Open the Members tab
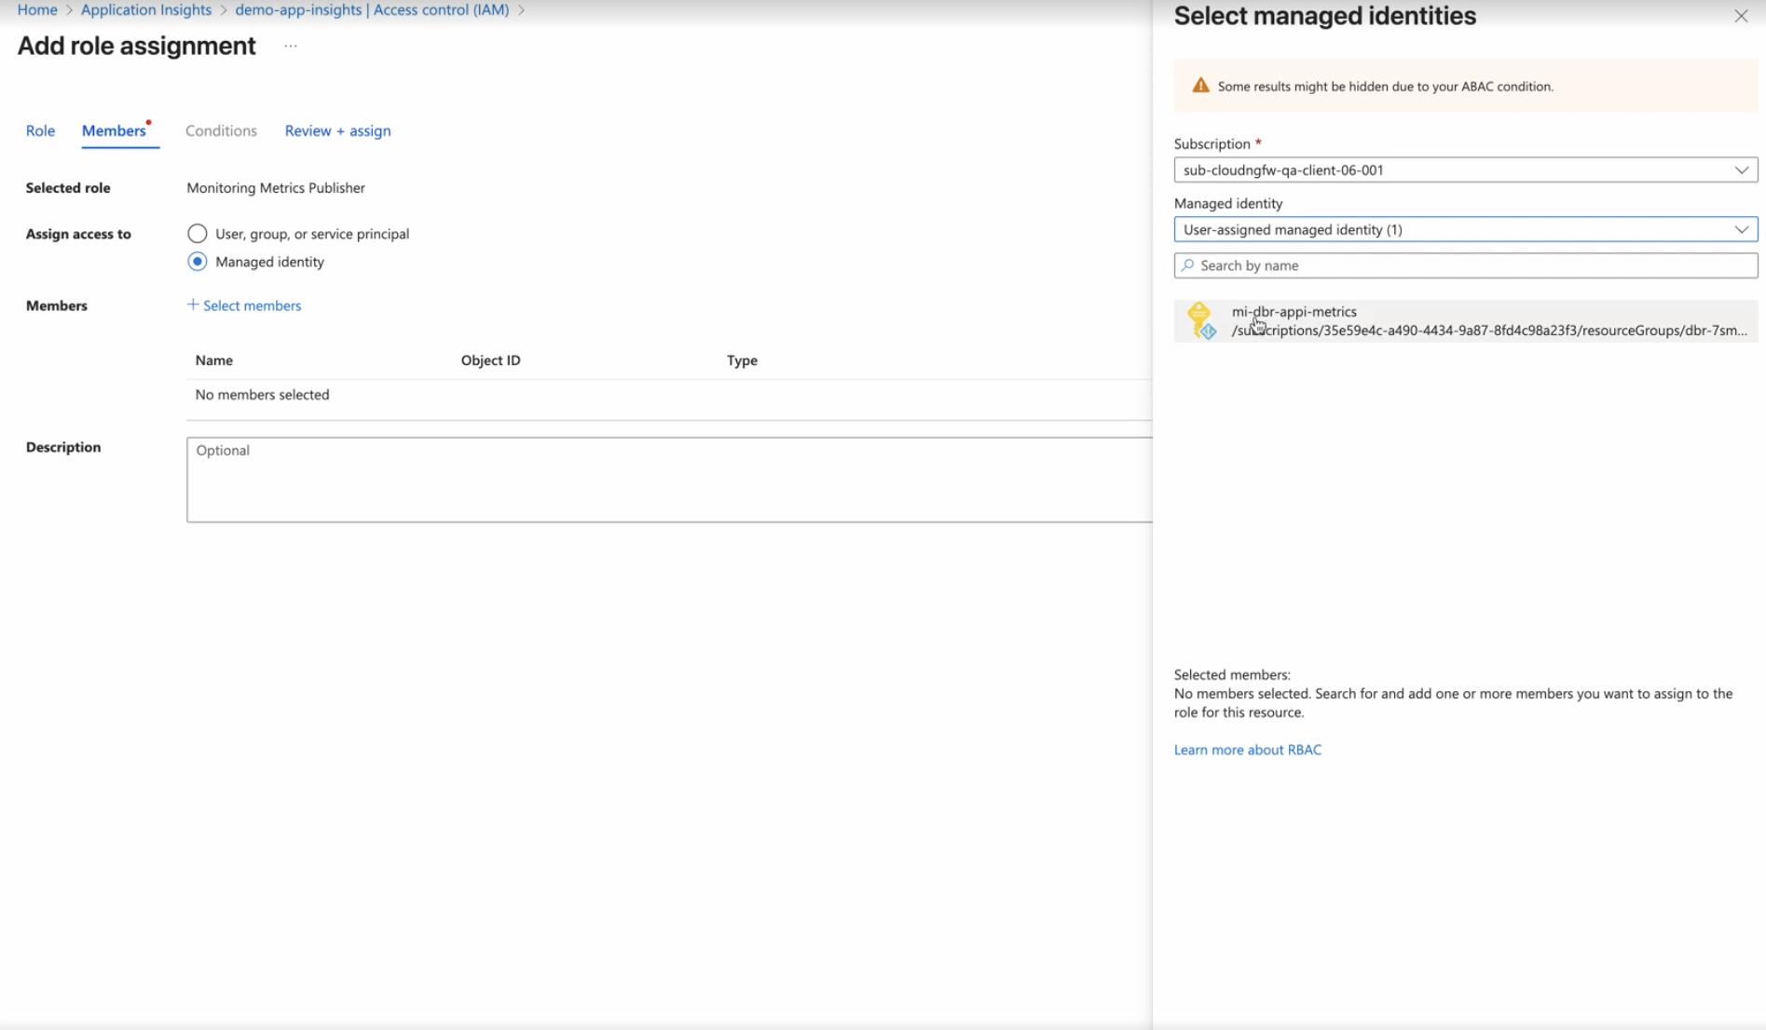 pyautogui.click(x=114, y=130)
